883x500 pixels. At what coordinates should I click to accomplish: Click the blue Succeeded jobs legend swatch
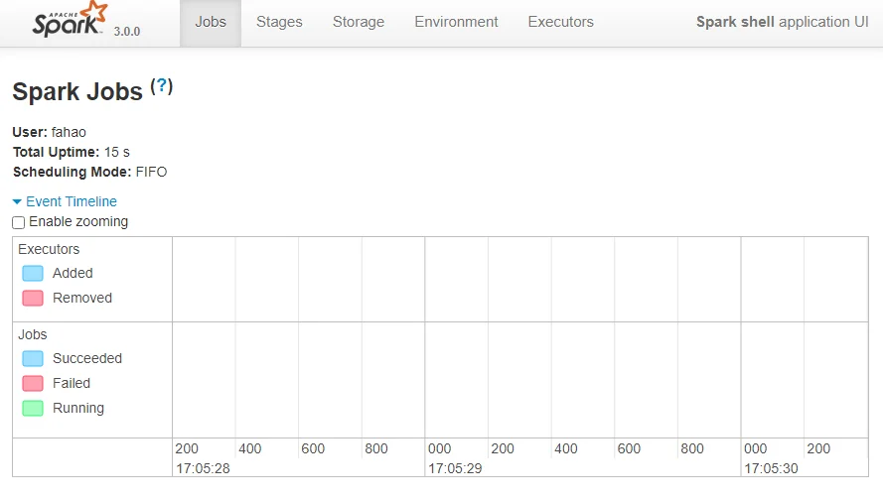coord(33,358)
